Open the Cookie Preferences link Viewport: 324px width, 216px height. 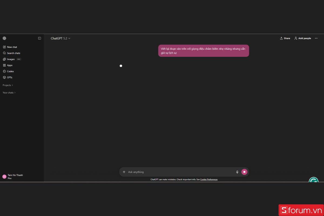tap(209, 180)
